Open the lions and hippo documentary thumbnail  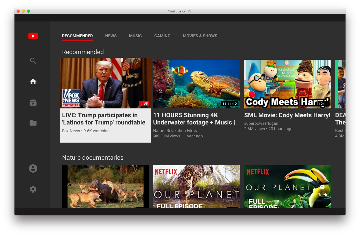(x=106, y=187)
